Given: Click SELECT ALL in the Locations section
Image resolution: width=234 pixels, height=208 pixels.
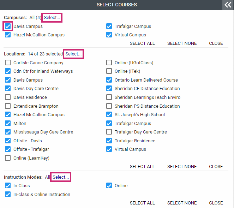Looking at the screenshot, I should (142, 167).
